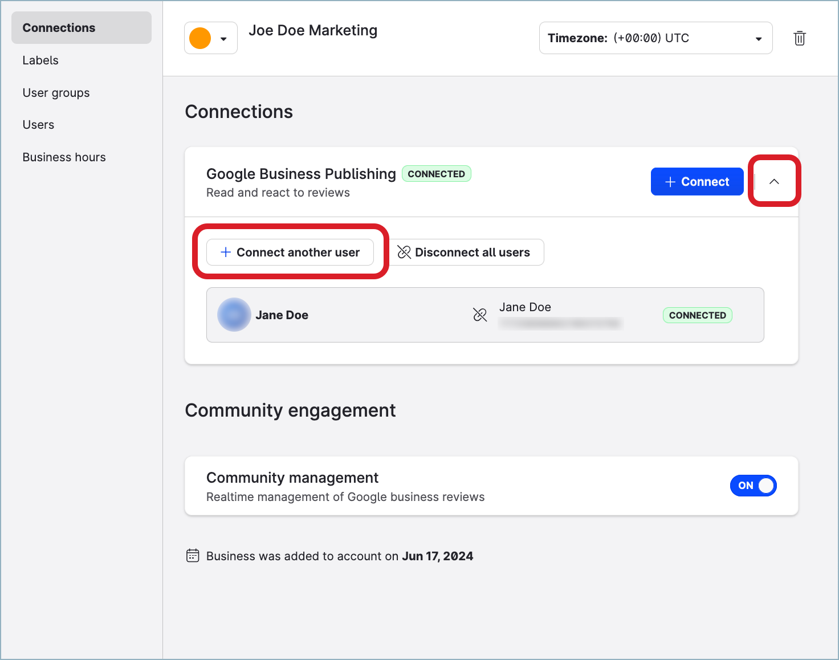
Task: Go to the Labels section
Action: (40, 60)
